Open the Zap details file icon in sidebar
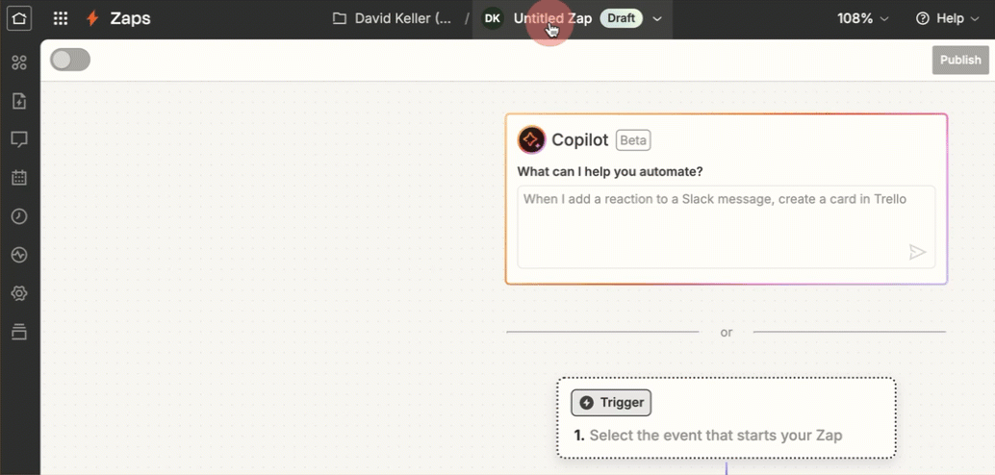The width and height of the screenshot is (995, 475). pos(19,101)
